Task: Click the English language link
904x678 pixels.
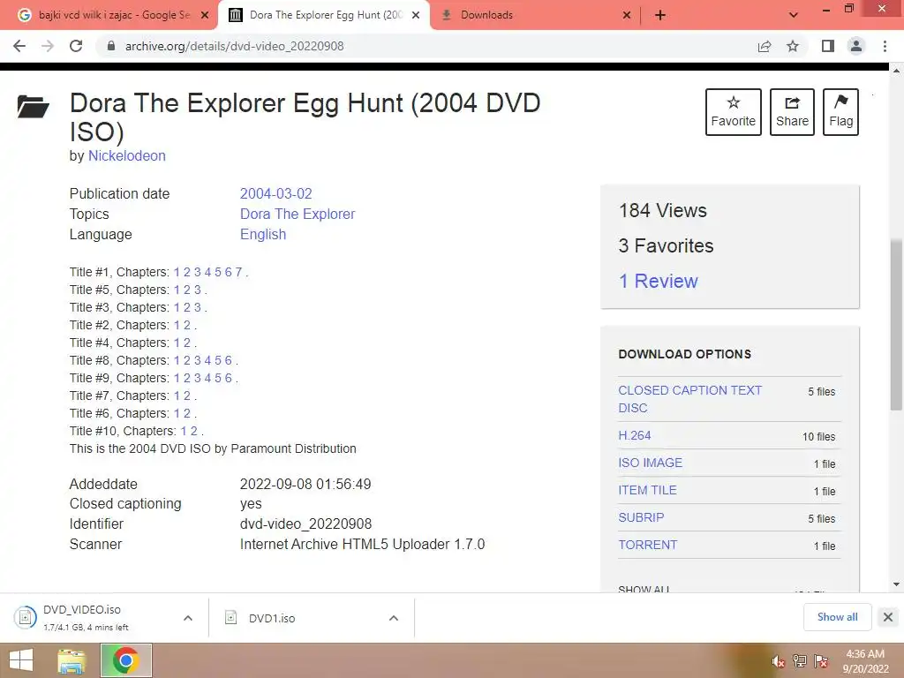Action: click(x=263, y=234)
